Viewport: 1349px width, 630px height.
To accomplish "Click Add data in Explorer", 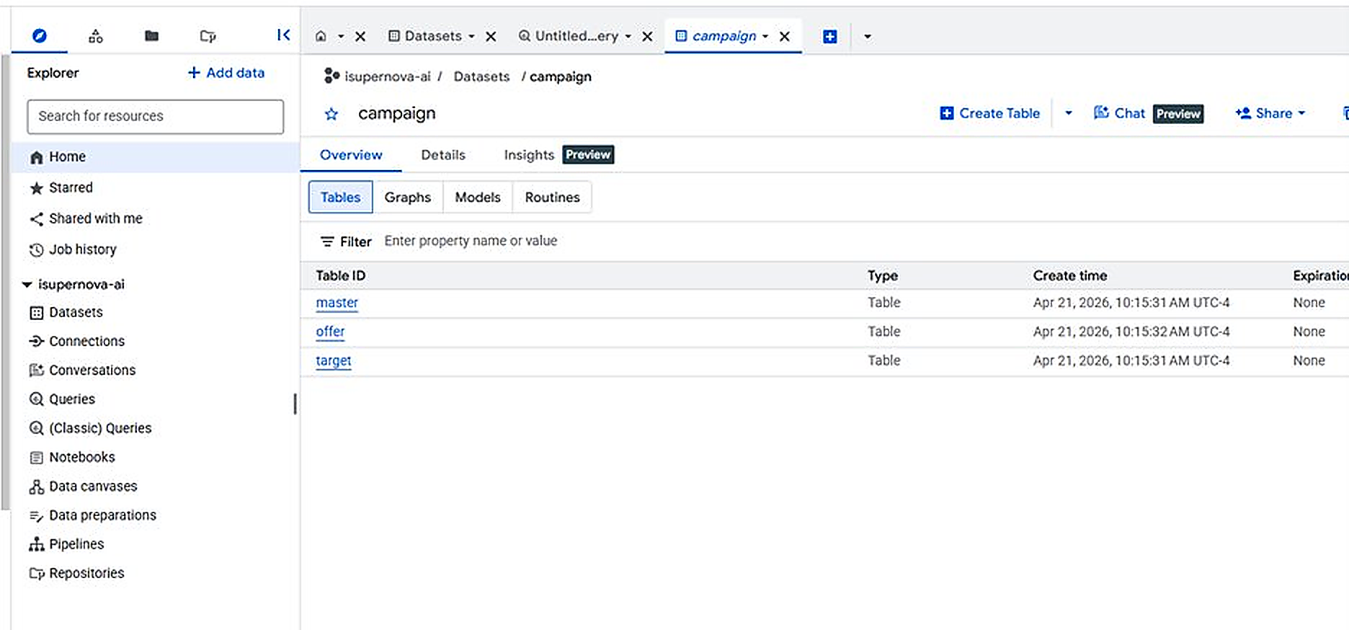I will pos(226,73).
